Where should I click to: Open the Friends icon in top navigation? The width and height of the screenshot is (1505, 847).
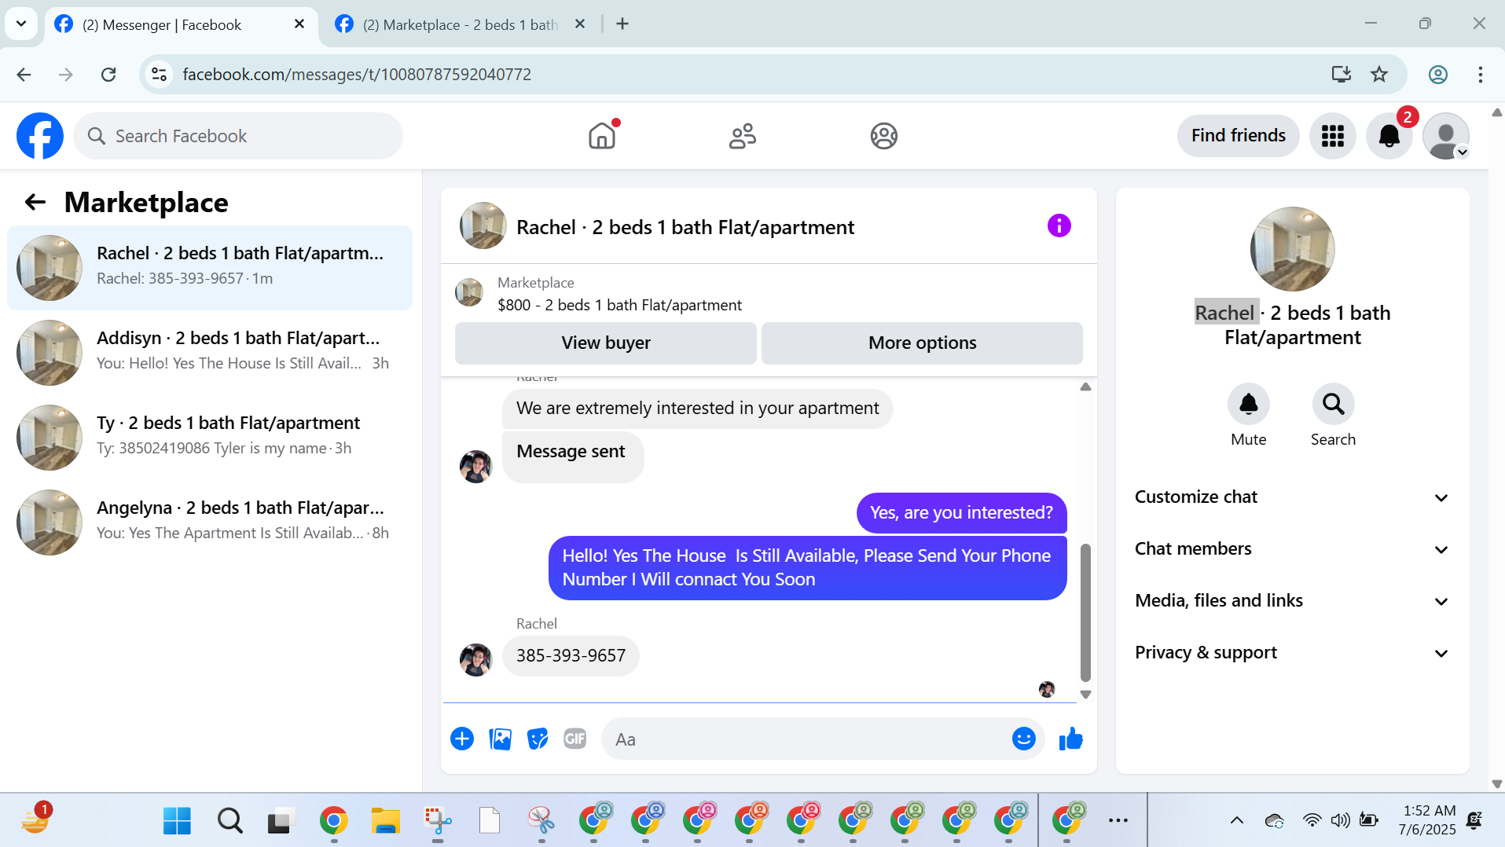(743, 136)
